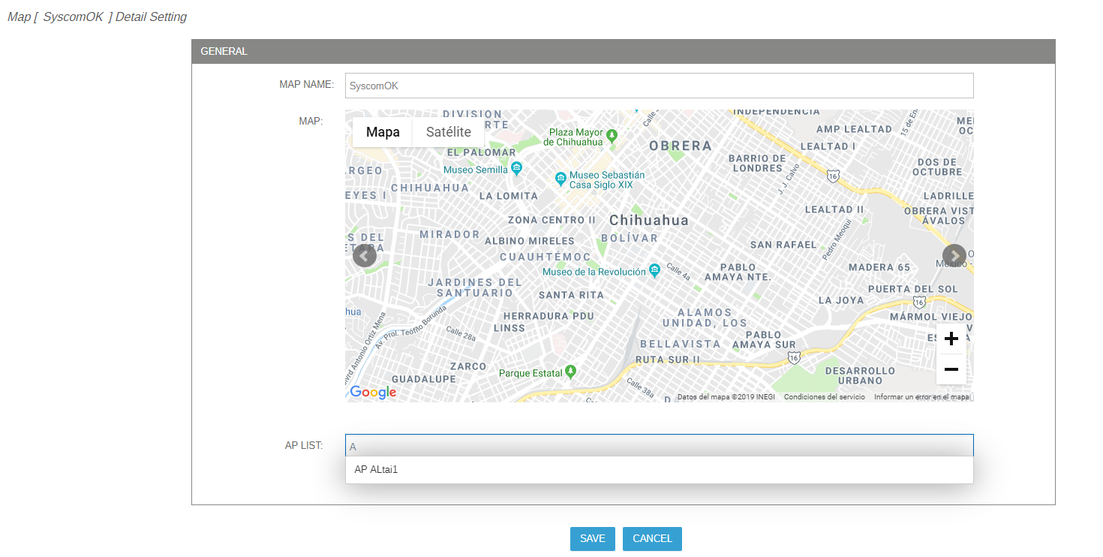Pan map right with the arrow icon
The width and height of the screenshot is (1103, 557).
point(954,255)
